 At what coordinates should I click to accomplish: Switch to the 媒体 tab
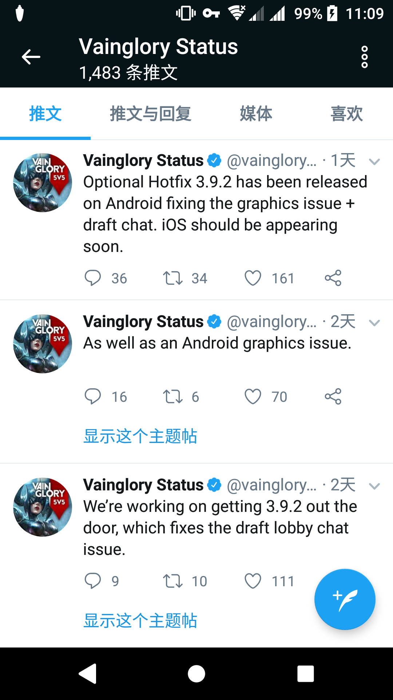(256, 114)
